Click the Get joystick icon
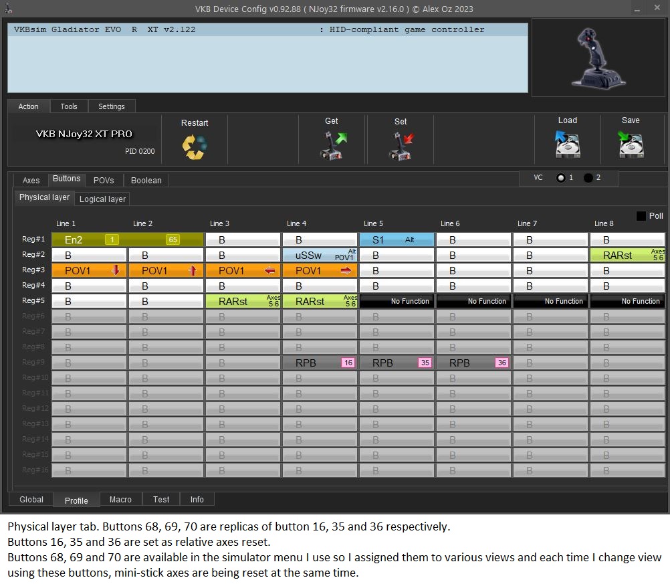The image size is (670, 584). pyautogui.click(x=333, y=146)
